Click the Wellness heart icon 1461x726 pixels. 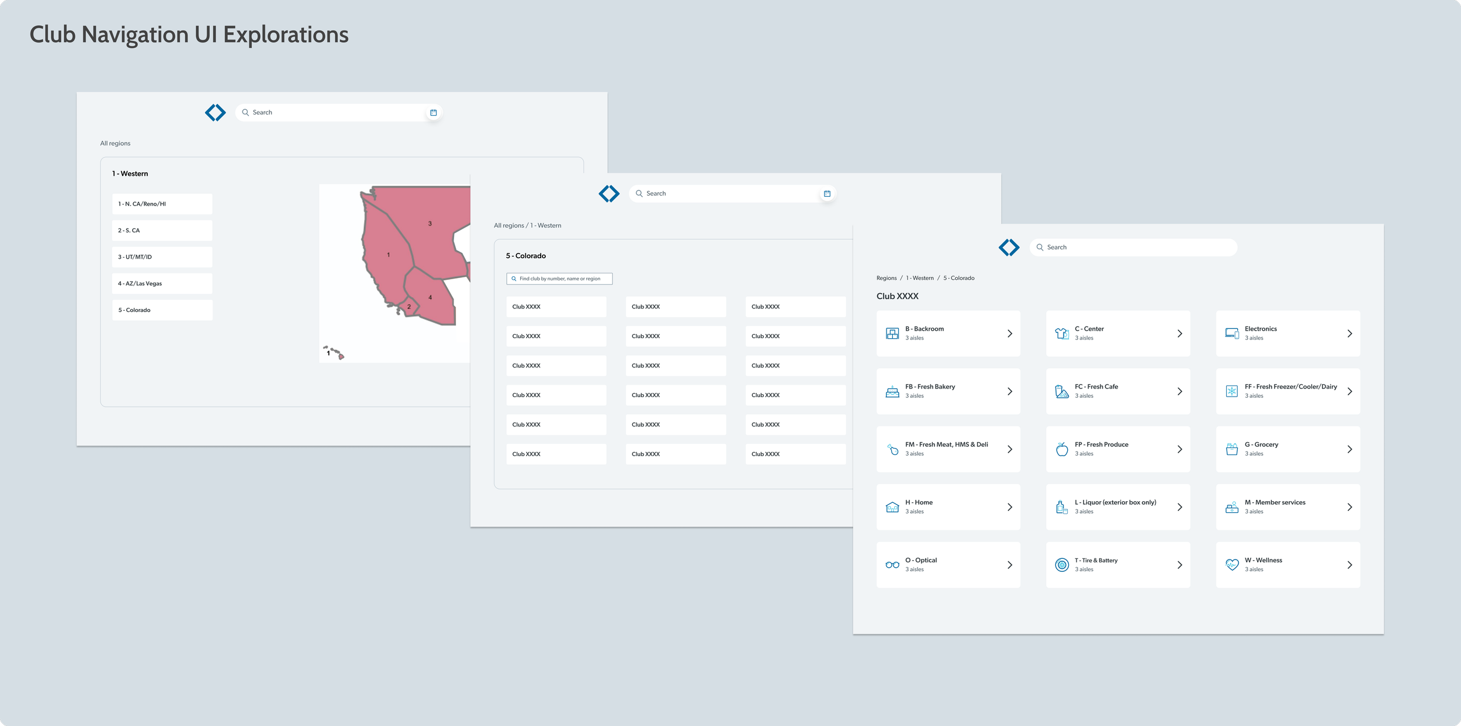pos(1231,565)
